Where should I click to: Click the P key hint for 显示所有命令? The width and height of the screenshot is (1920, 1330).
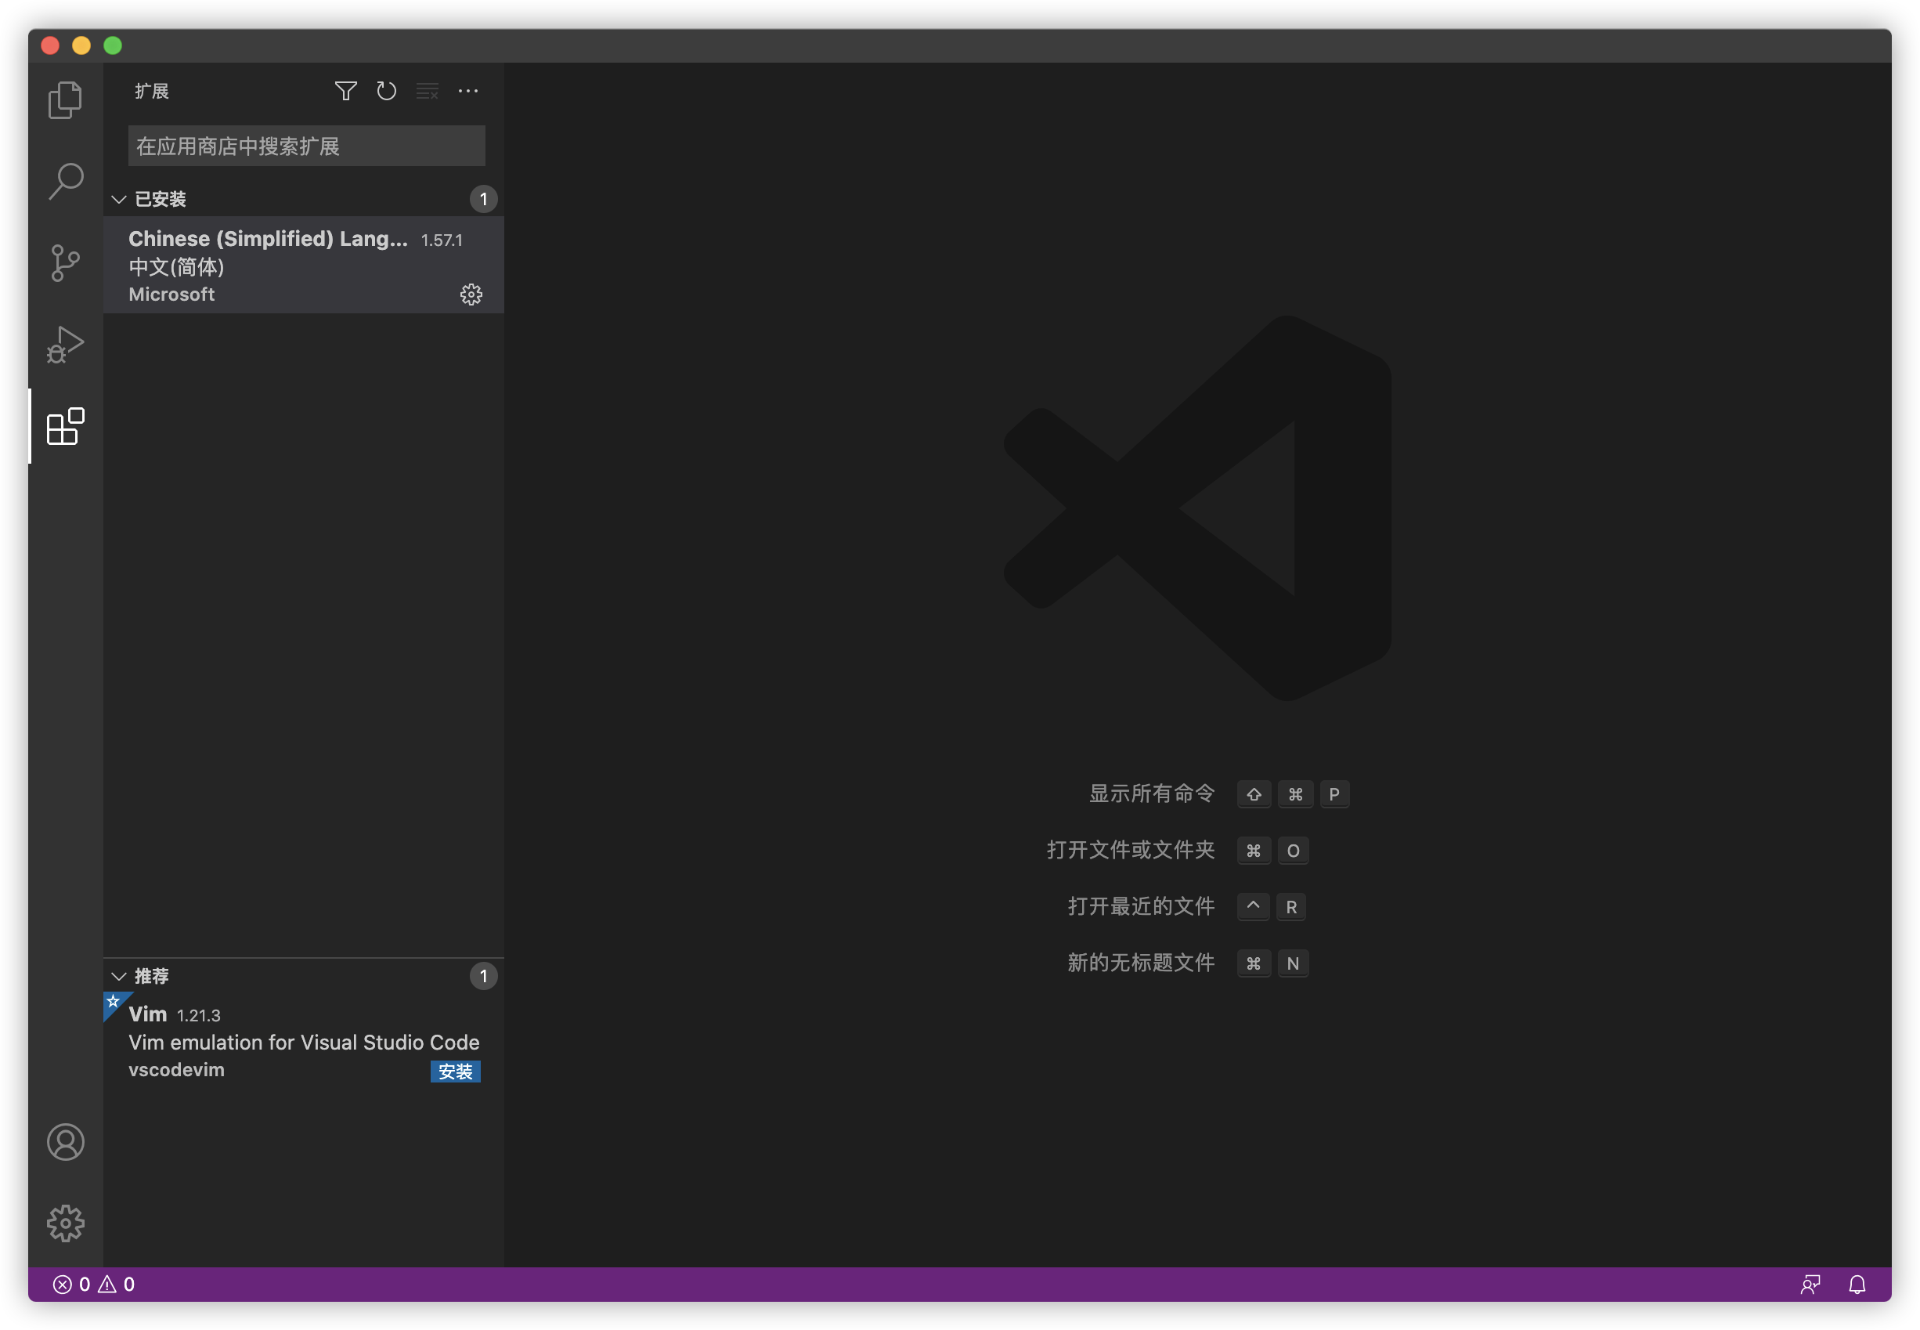pos(1334,794)
